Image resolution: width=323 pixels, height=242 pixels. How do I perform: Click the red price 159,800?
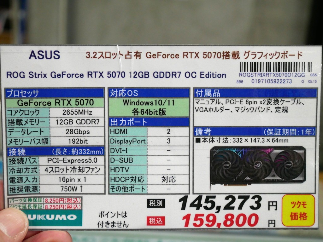(220, 220)
